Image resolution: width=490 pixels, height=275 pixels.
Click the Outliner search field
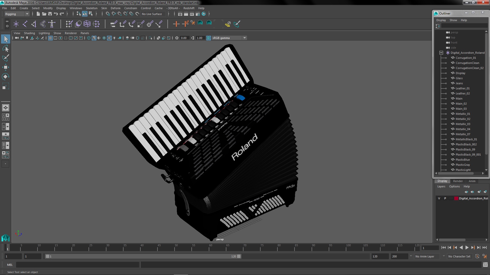pos(464,26)
